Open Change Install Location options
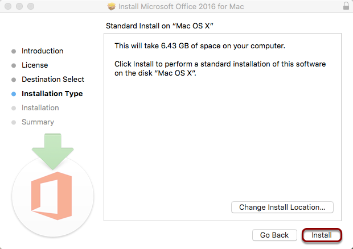Screen dimensions: 353x249 point(282,207)
